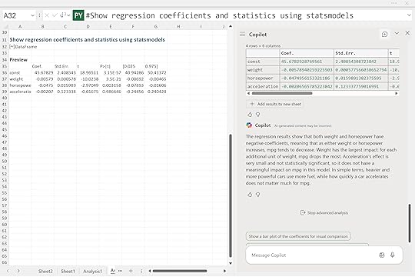Click the worksheet vertical scrollbar thumb
Screen dimensions: 415x277
click(x=231, y=196)
